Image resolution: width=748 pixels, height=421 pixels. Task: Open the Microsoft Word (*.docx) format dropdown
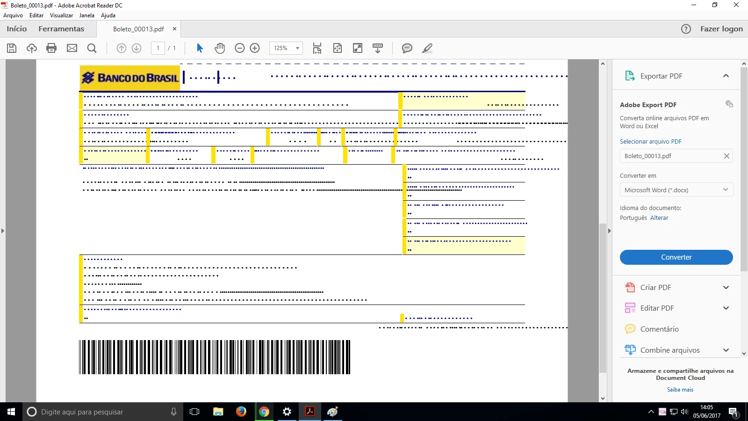point(676,190)
